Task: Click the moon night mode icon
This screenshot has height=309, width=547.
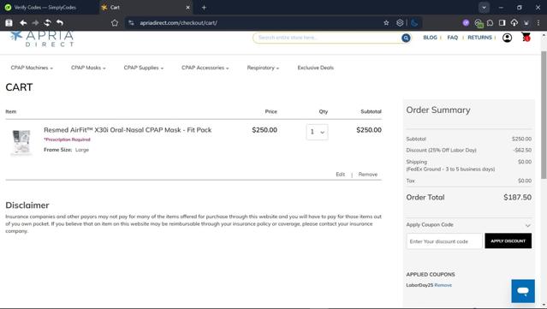Action: click(x=414, y=22)
